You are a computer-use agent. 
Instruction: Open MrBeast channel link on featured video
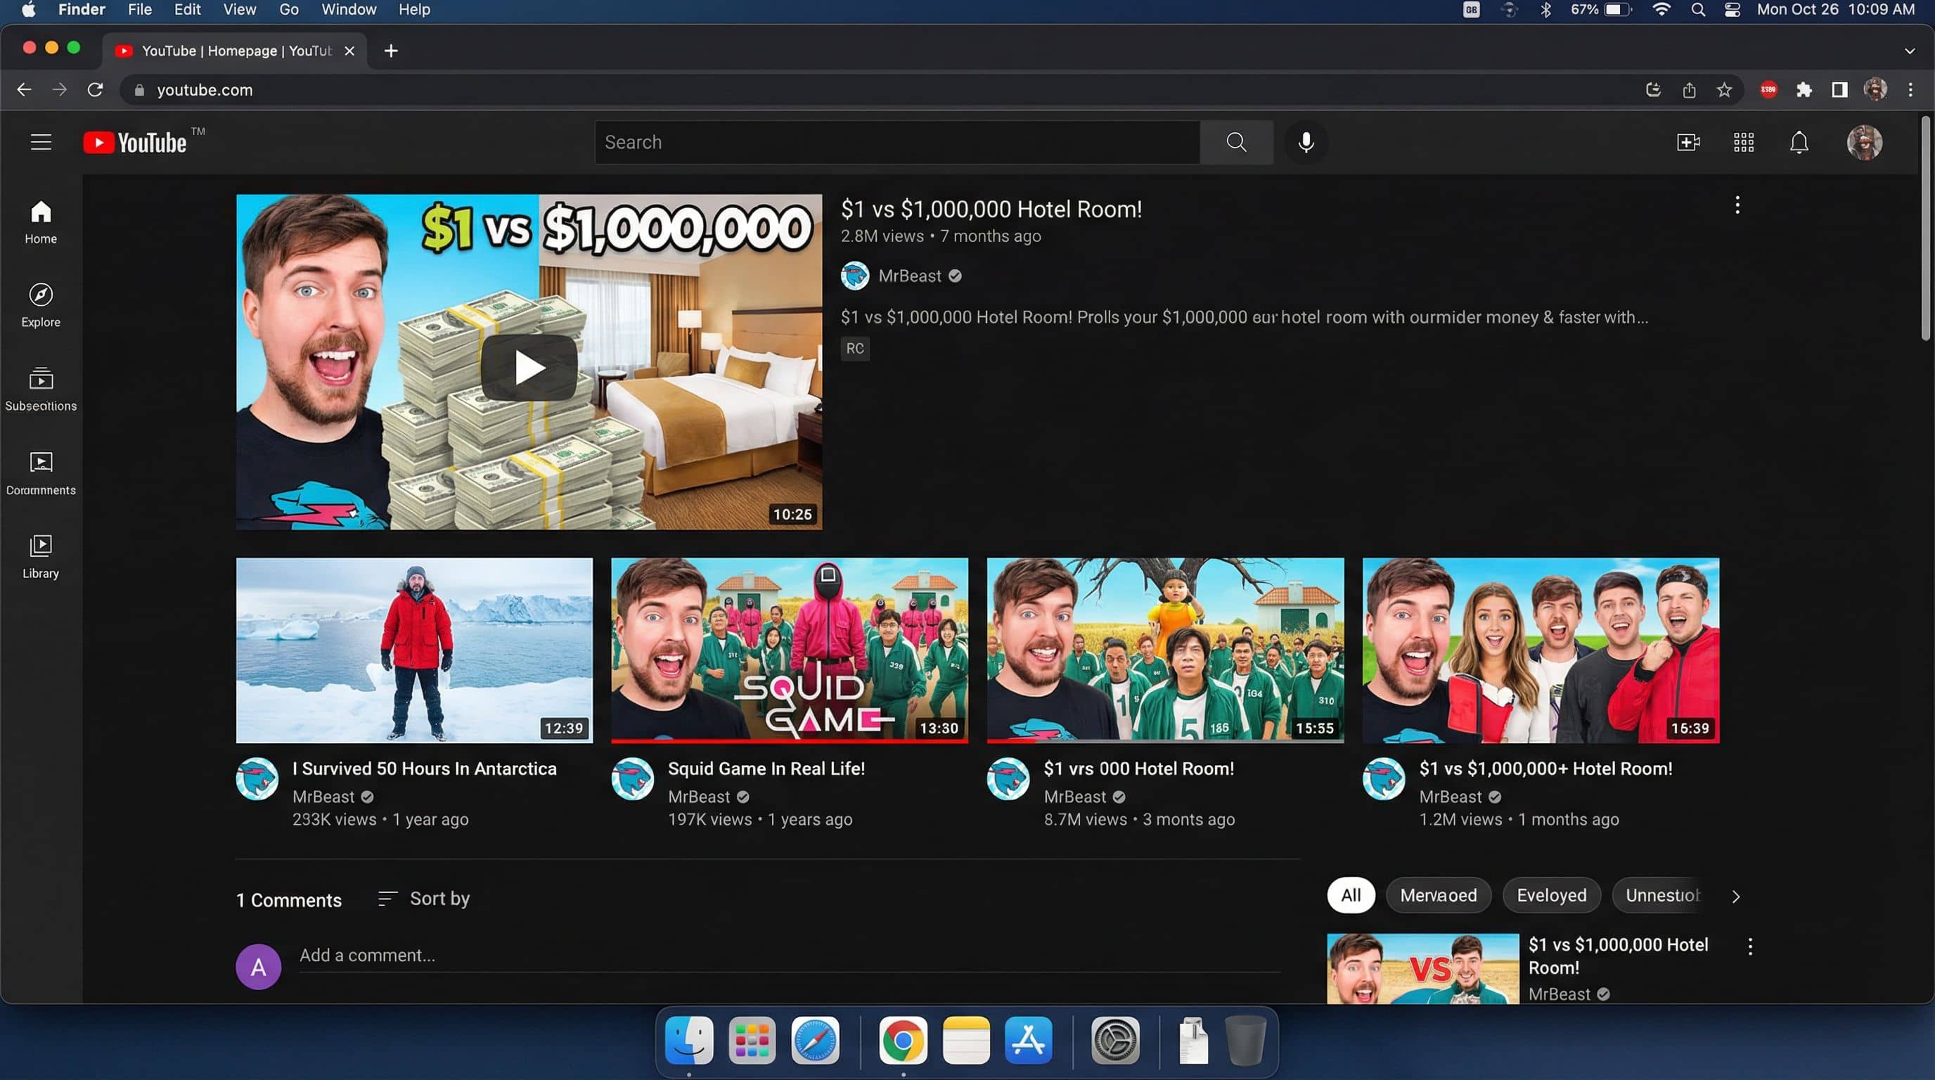pyautogui.click(x=909, y=276)
